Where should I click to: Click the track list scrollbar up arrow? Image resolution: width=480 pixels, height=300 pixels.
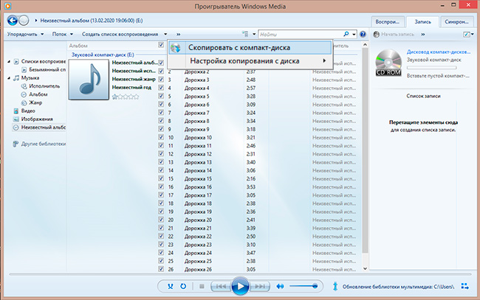coord(365,45)
